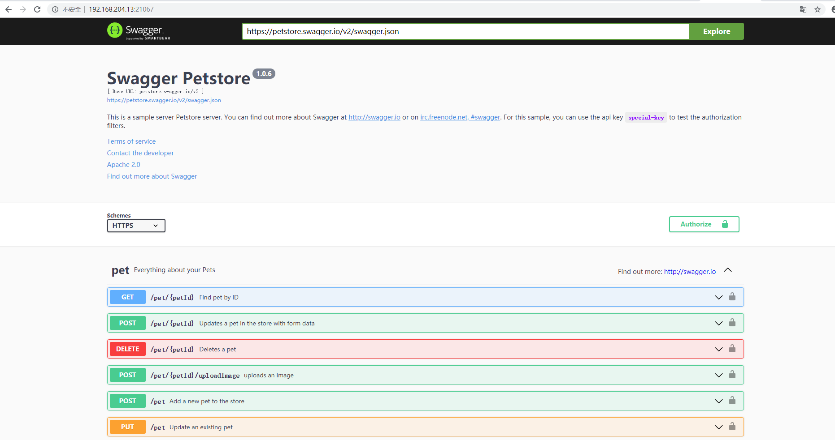Click lock icon on Updates a pet row
Viewport: 835px width, 440px height.
[732, 322]
